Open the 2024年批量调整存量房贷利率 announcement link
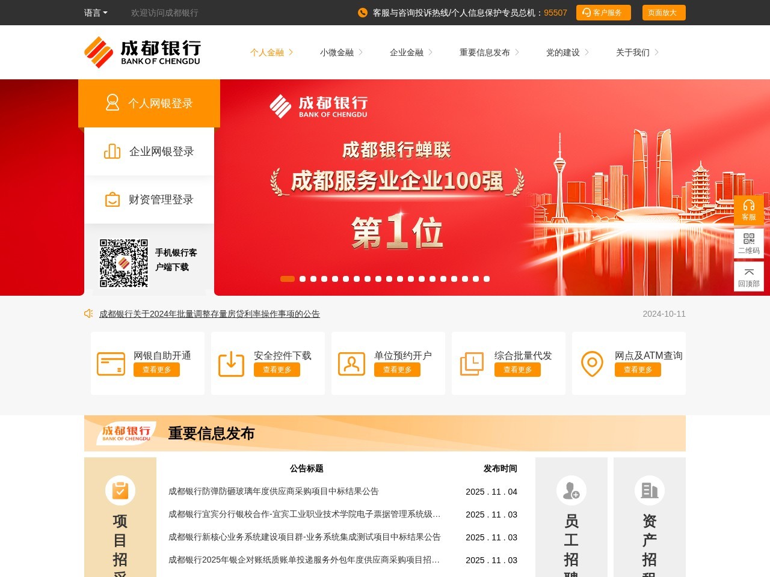This screenshot has height=577, width=770. 209,314
